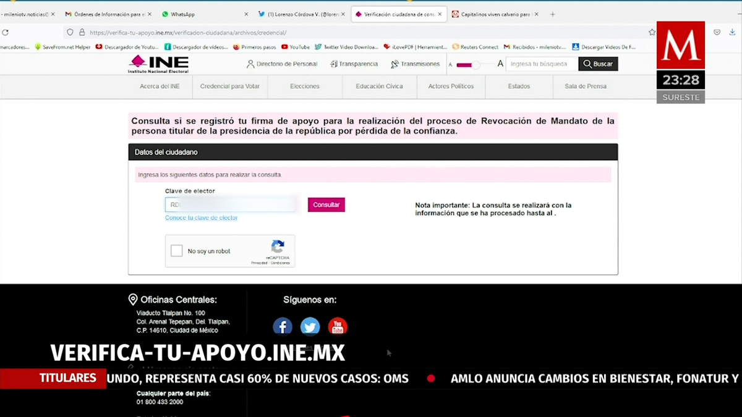Open Transparencia link
This screenshot has height=417, width=742.
[354, 64]
